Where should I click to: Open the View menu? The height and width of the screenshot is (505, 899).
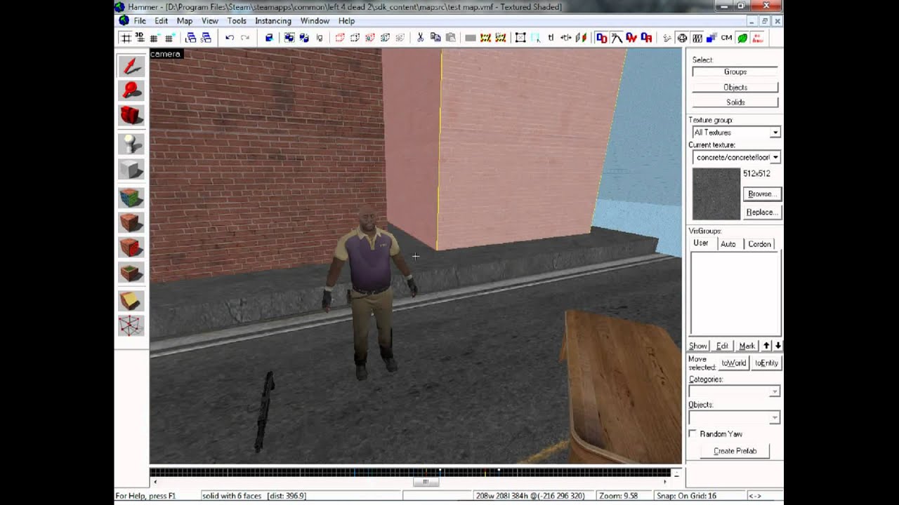(x=210, y=21)
